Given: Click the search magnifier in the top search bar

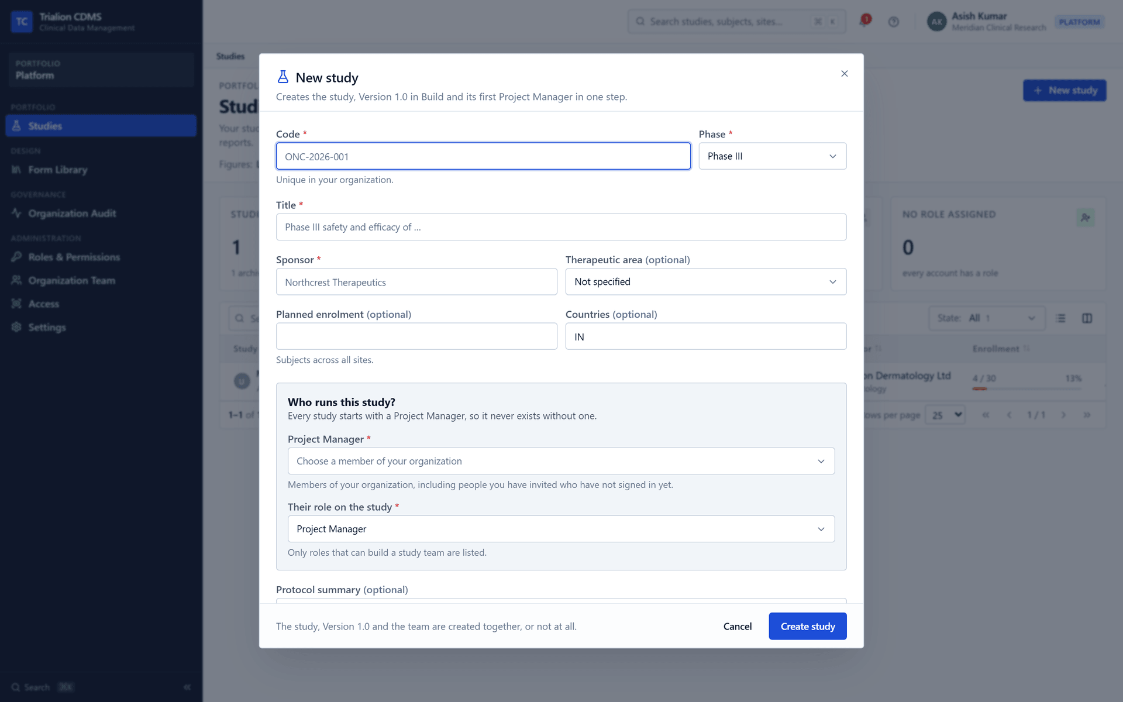Looking at the screenshot, I should [x=640, y=22].
